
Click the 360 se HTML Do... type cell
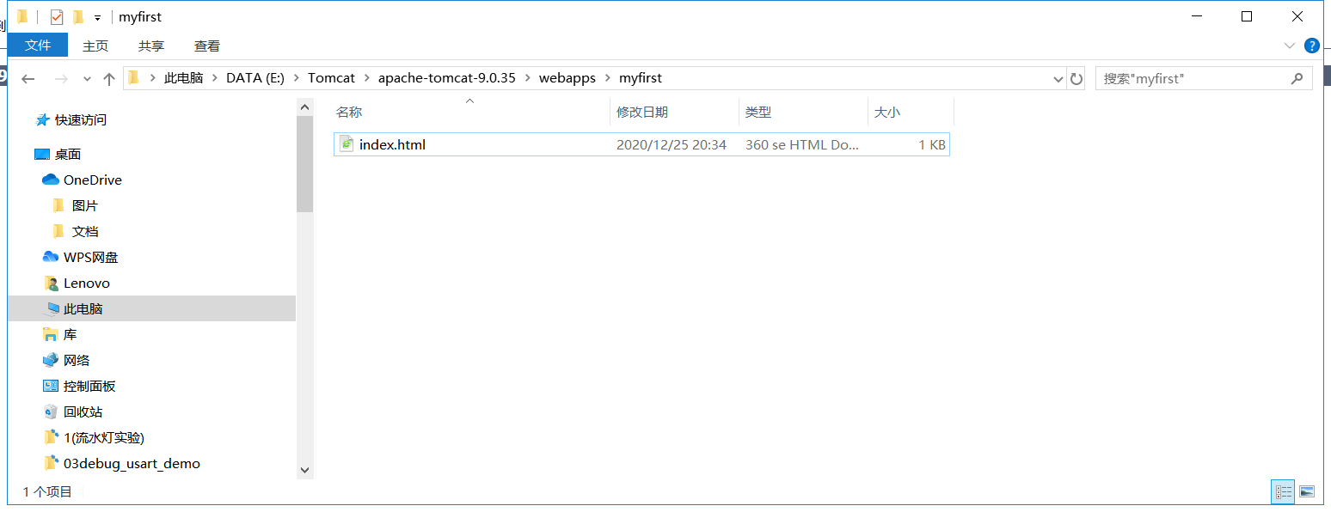[802, 144]
